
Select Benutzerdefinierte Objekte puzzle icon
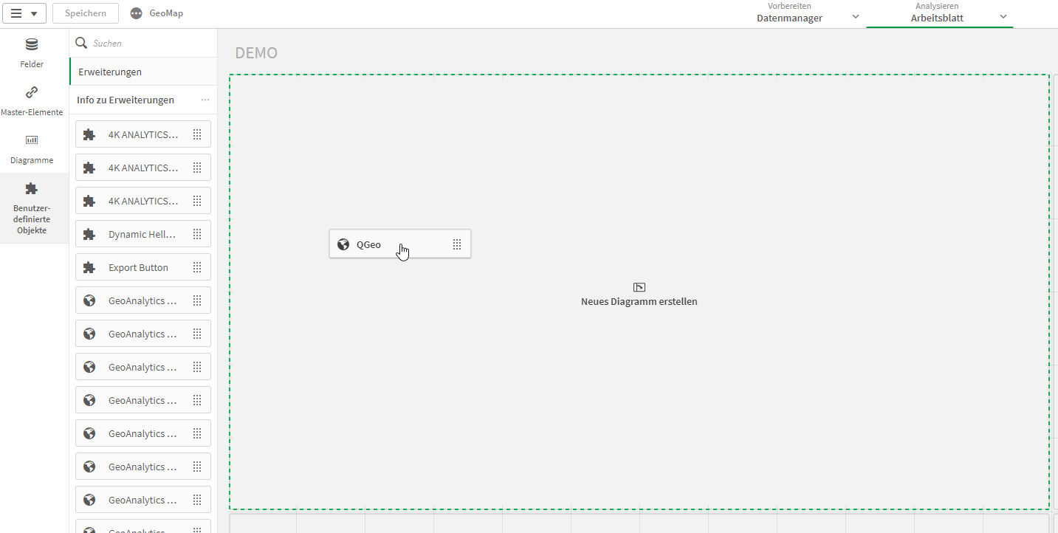pos(32,189)
